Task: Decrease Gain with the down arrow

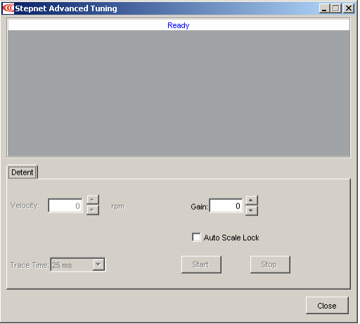Action: point(251,210)
